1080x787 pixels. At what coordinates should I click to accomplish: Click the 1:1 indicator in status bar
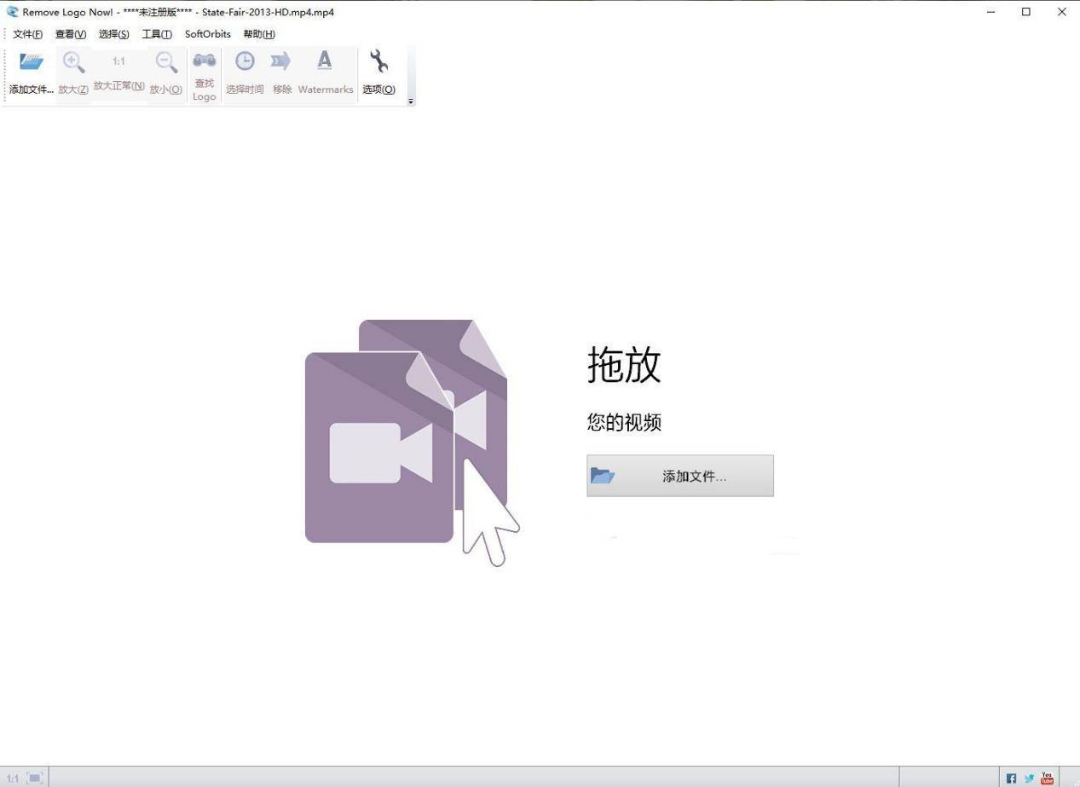tap(11, 778)
